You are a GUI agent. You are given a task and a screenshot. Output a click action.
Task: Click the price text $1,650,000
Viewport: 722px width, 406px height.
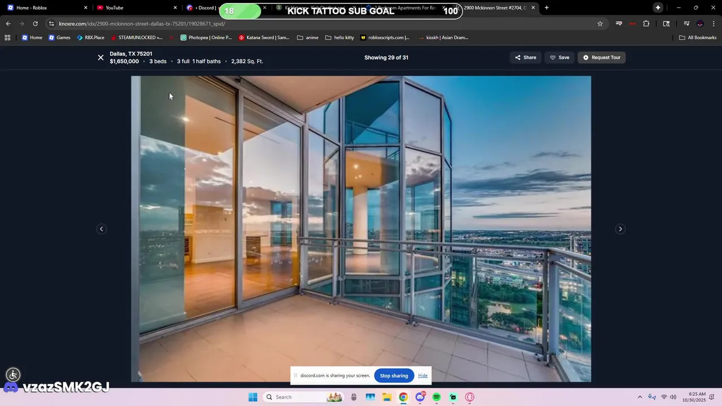tap(124, 61)
